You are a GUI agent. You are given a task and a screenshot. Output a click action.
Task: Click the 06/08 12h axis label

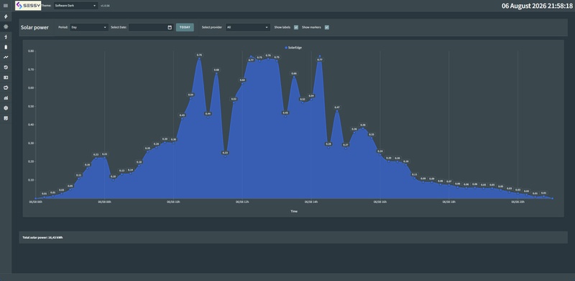[242, 201]
